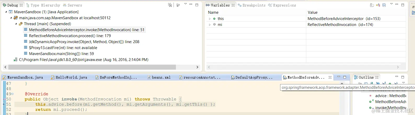Click the MavenSandbox (1) launch entry
The height and width of the screenshot is (115, 415).
click(44, 12)
